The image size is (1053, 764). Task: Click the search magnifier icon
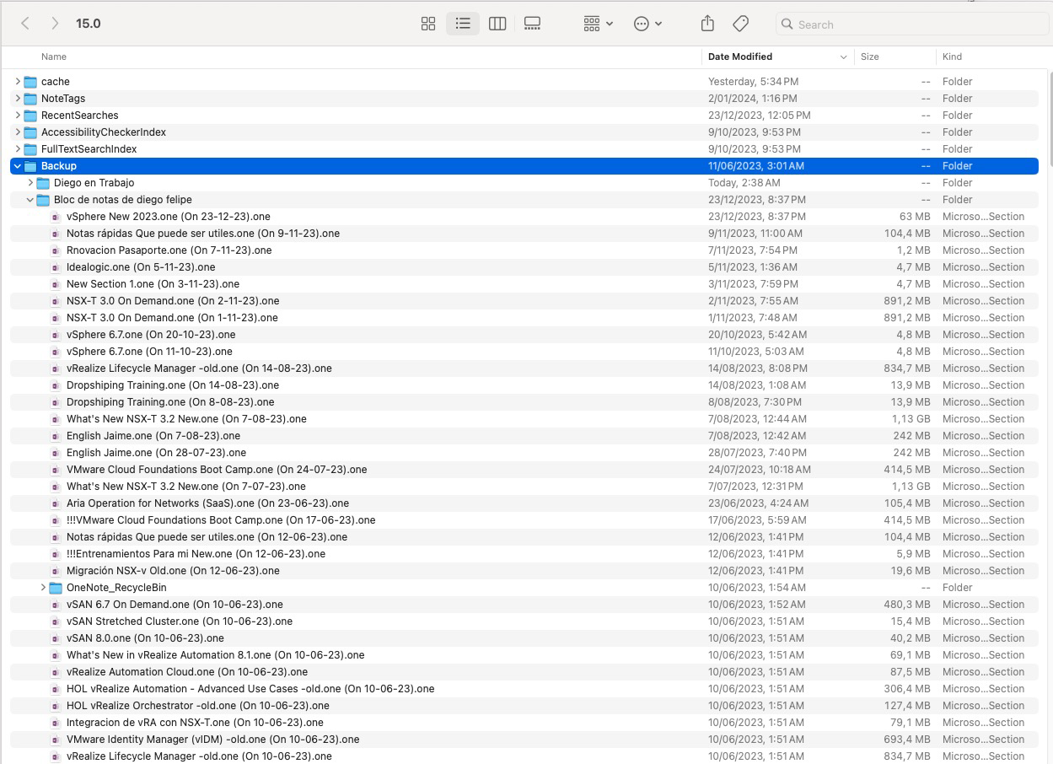coord(787,24)
